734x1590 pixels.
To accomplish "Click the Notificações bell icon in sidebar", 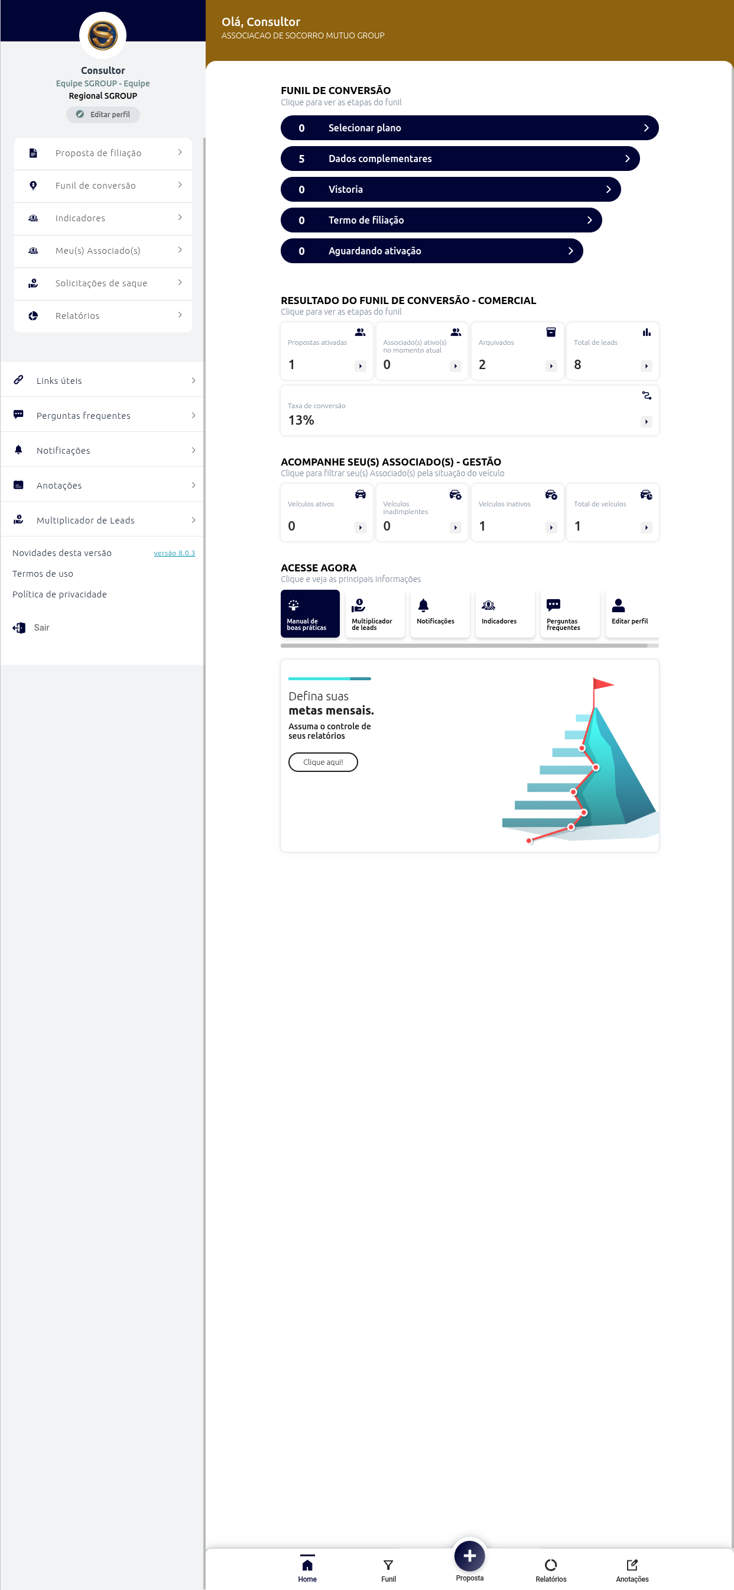I will pos(18,450).
